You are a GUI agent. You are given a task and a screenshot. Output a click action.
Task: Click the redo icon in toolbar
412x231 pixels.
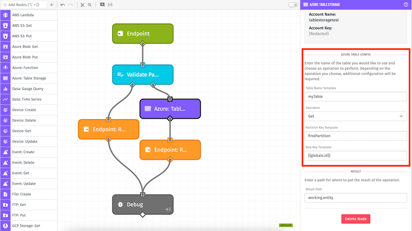pyautogui.click(x=70, y=5)
